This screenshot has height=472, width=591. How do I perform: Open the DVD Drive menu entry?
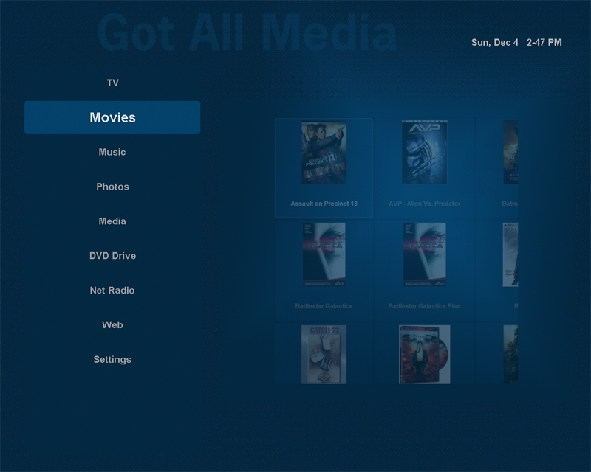click(112, 256)
